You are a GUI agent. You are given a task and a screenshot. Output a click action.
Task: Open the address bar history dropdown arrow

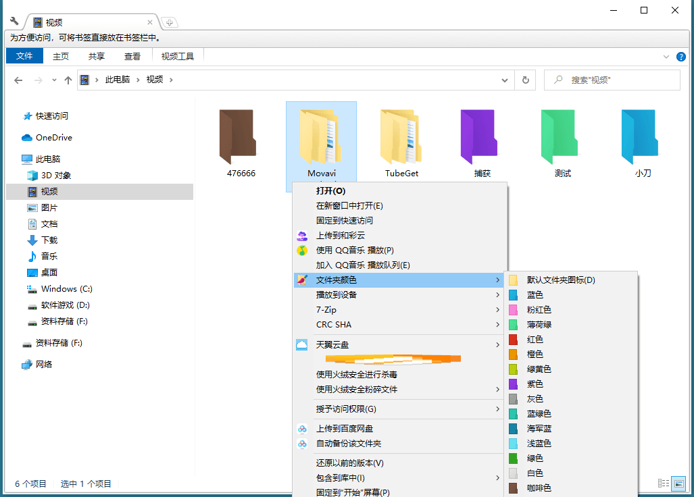pyautogui.click(x=504, y=80)
